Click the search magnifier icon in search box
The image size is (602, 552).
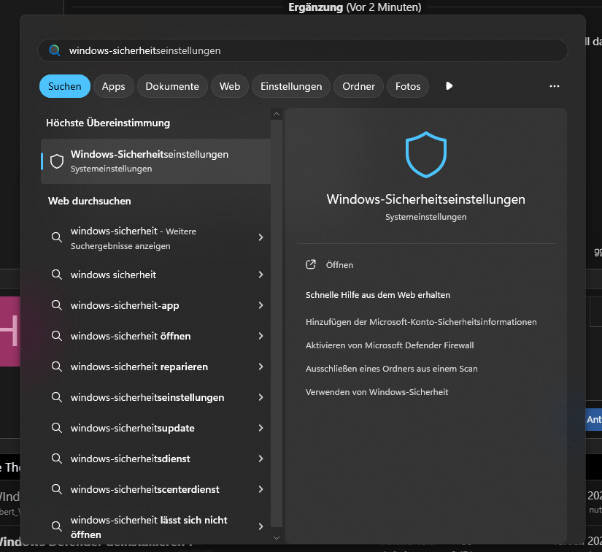pyautogui.click(x=55, y=50)
